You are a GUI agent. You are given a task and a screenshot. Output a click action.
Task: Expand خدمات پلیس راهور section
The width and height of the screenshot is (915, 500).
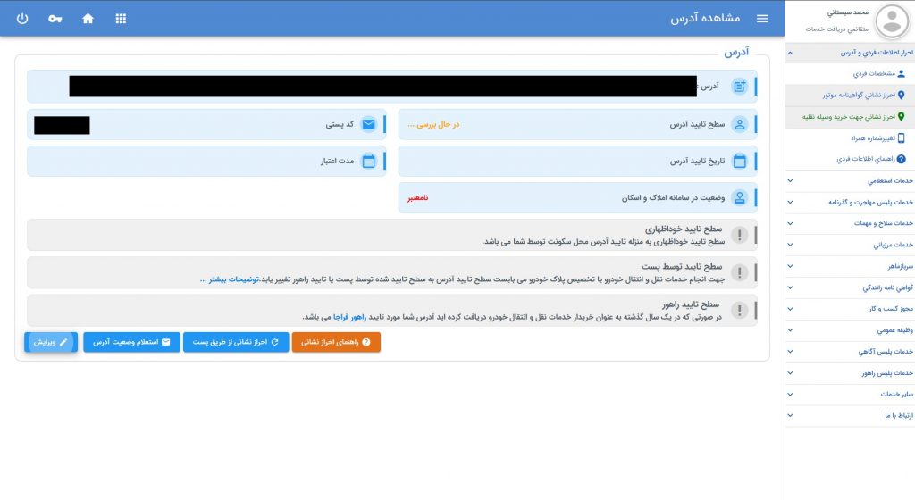(x=849, y=372)
